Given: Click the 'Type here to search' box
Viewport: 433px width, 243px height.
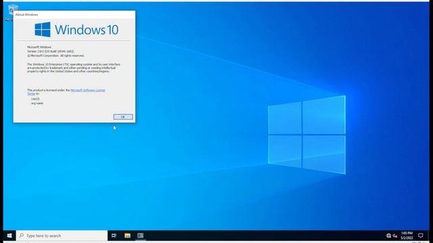Looking at the screenshot, I should [x=62, y=236].
